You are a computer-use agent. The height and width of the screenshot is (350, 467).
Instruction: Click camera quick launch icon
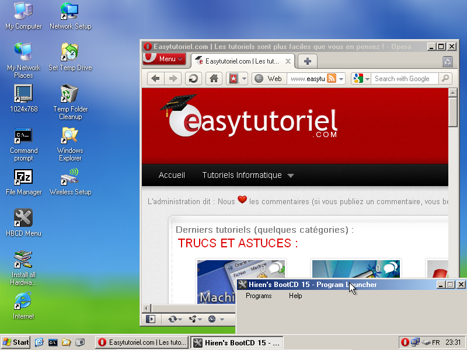80,342
